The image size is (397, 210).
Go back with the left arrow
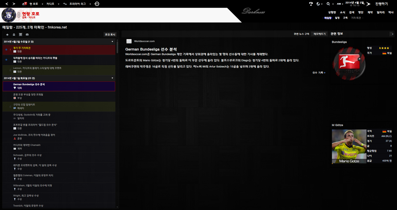pyautogui.click(x=7, y=4)
